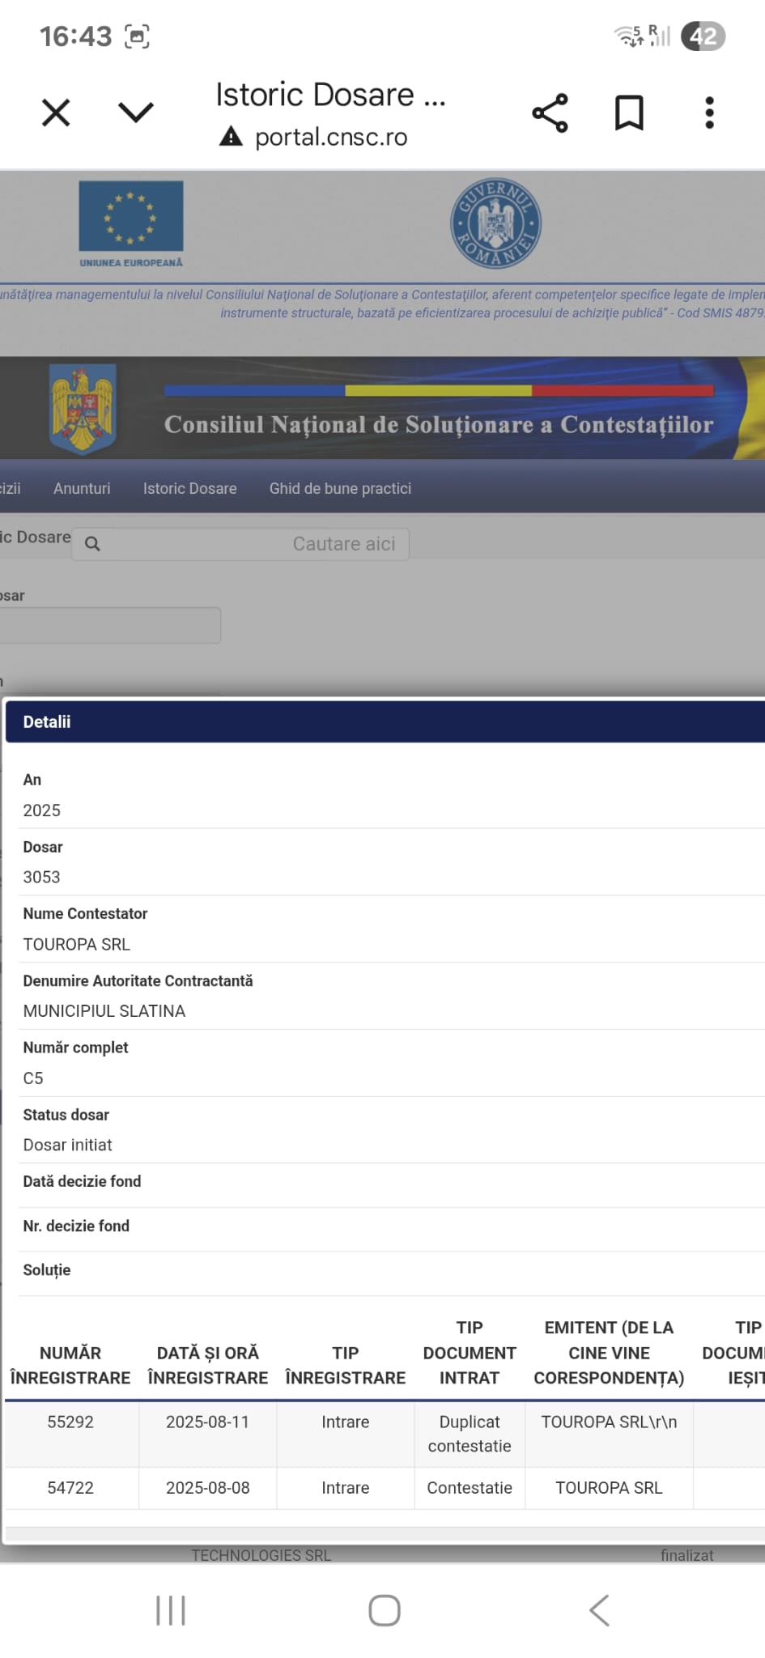Open the three-dot overflow menu
Viewport: 765px width, 1658px height.
point(709,113)
